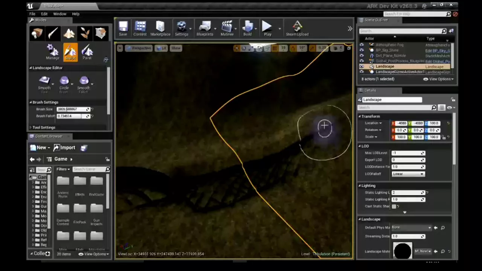Select the Geometry Editing mode icon
Image resolution: width=482 pixels, height=271 pixels.
point(101,33)
